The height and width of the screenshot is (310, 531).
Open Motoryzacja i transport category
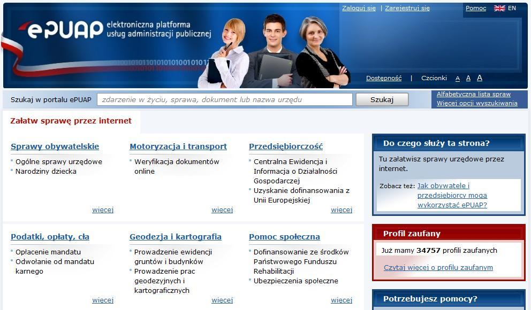178,146
